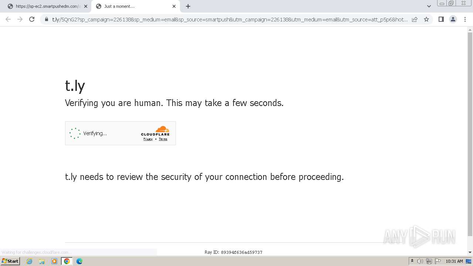This screenshot has height=266, width=473.
Task: Open the Cloudflare Terms link
Action: pos(163,139)
